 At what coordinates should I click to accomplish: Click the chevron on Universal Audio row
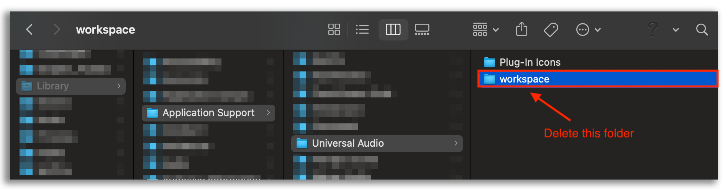pyautogui.click(x=456, y=143)
